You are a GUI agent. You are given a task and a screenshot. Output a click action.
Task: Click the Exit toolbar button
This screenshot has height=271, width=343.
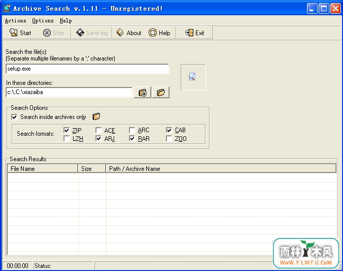(194, 33)
